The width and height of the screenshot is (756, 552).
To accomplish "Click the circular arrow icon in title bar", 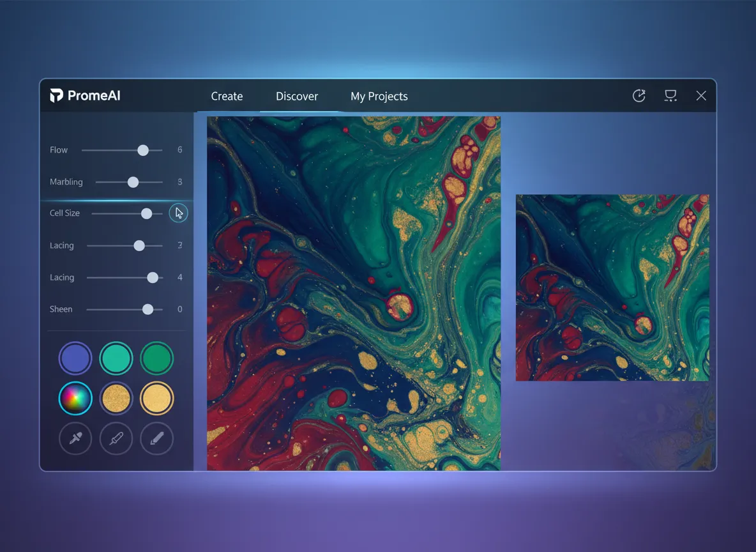I will pos(639,96).
